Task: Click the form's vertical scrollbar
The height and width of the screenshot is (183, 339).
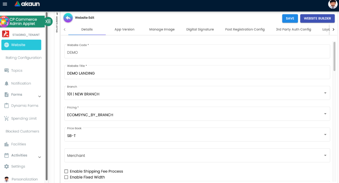Action: click(334, 56)
